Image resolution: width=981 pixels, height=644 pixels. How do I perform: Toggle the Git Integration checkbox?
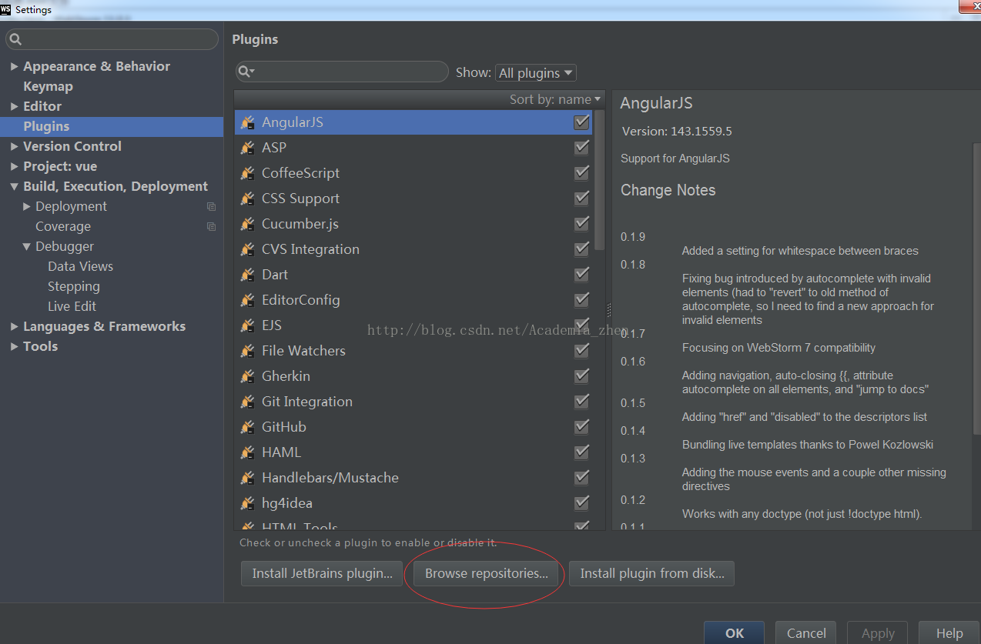coord(581,402)
